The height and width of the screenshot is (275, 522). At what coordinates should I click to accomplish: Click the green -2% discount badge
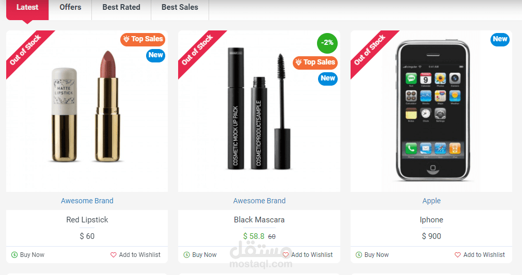point(327,43)
